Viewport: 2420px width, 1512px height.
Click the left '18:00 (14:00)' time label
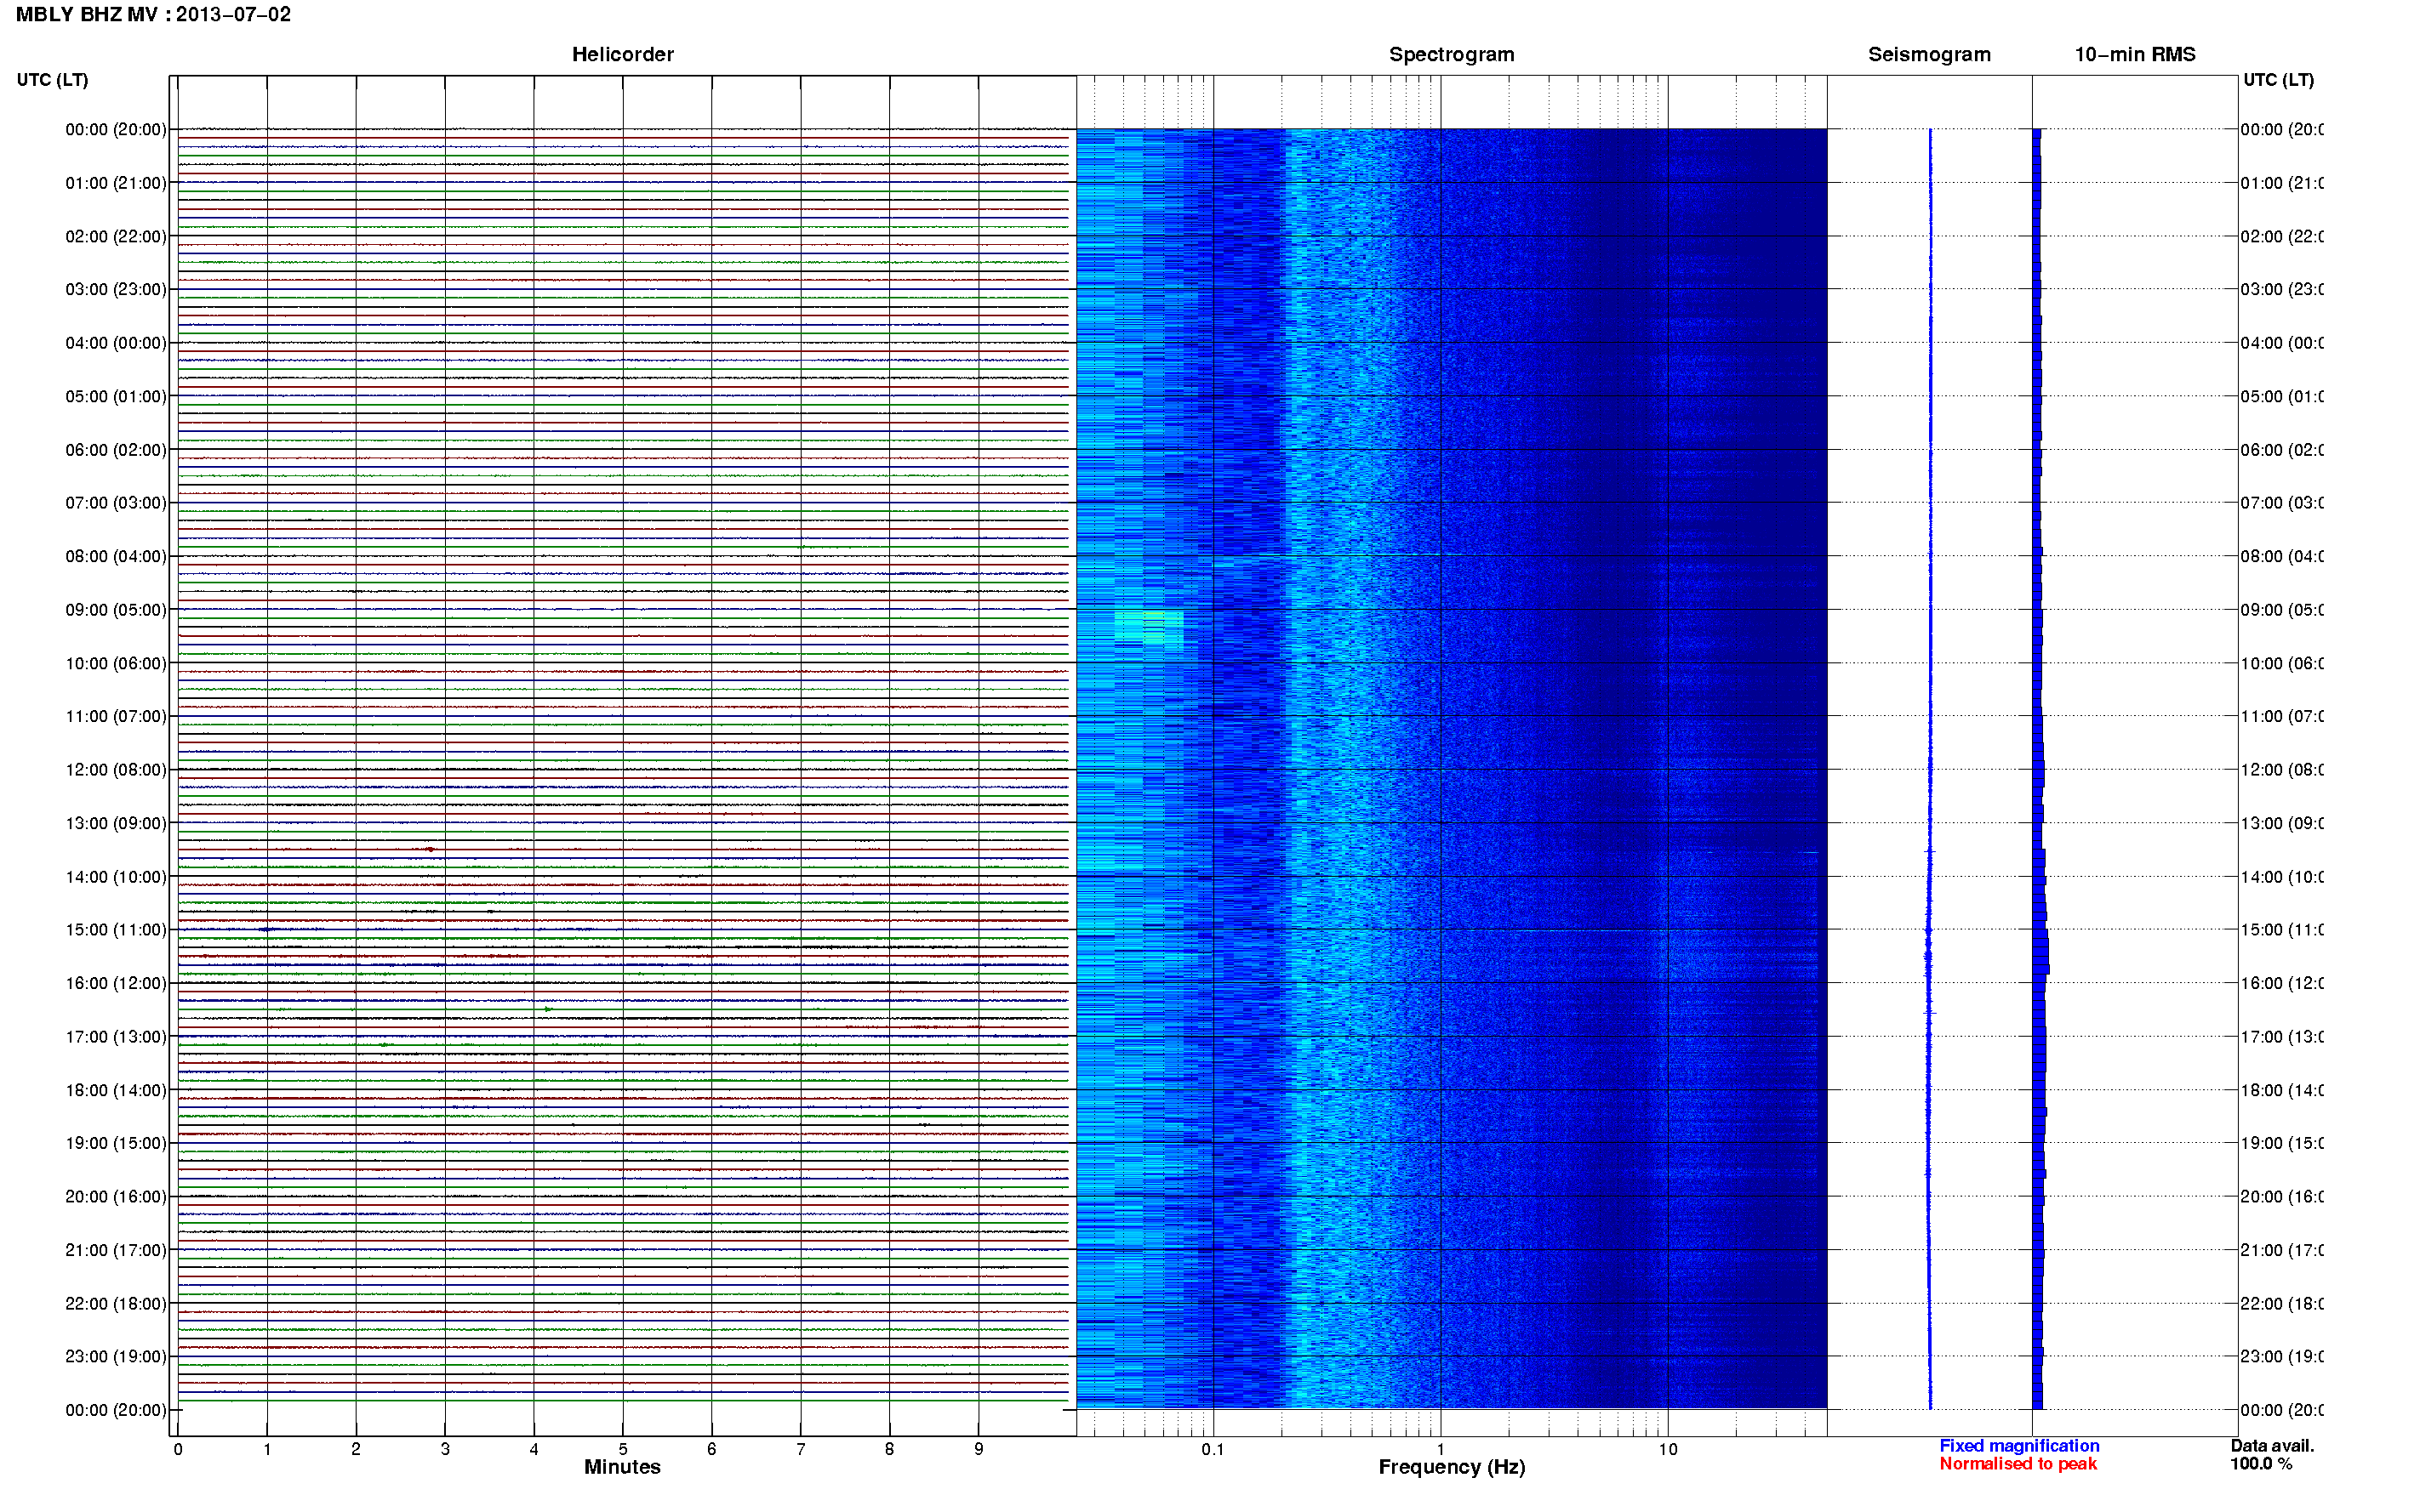coord(116,1090)
